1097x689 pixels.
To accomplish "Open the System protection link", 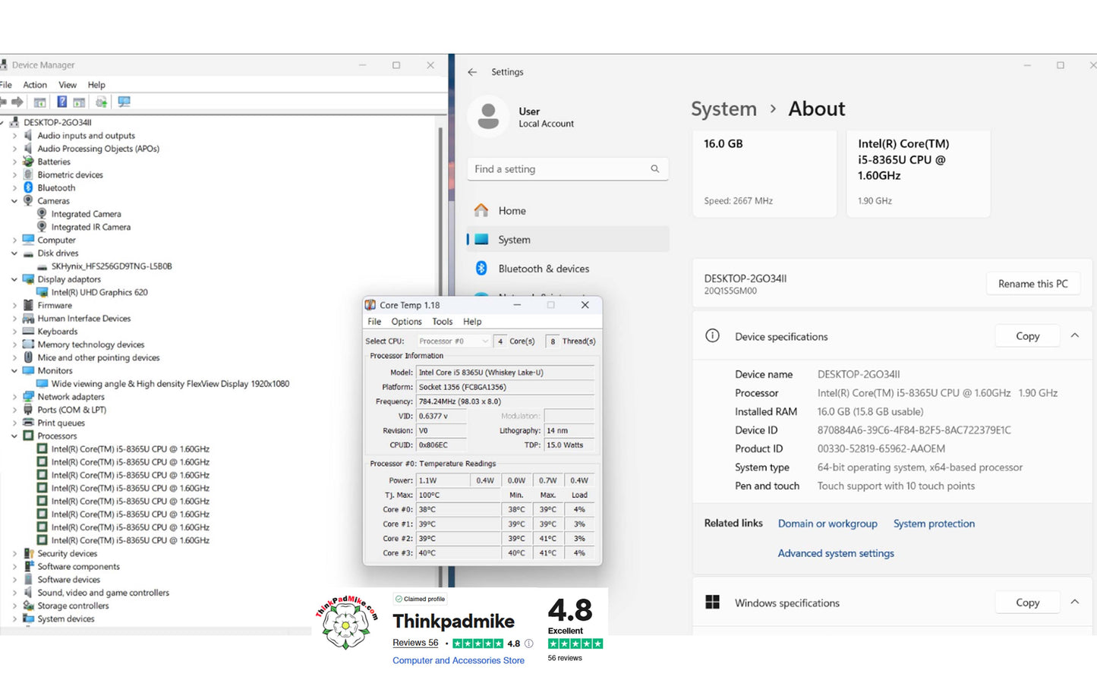I will (934, 524).
